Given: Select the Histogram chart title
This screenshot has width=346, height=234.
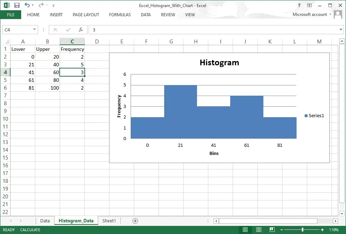Looking at the screenshot, I should pos(219,63).
